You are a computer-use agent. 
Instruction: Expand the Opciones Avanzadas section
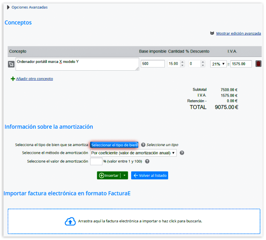(x=27, y=7)
